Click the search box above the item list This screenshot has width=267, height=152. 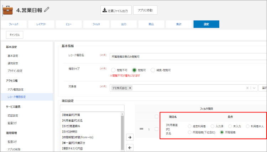point(92,108)
